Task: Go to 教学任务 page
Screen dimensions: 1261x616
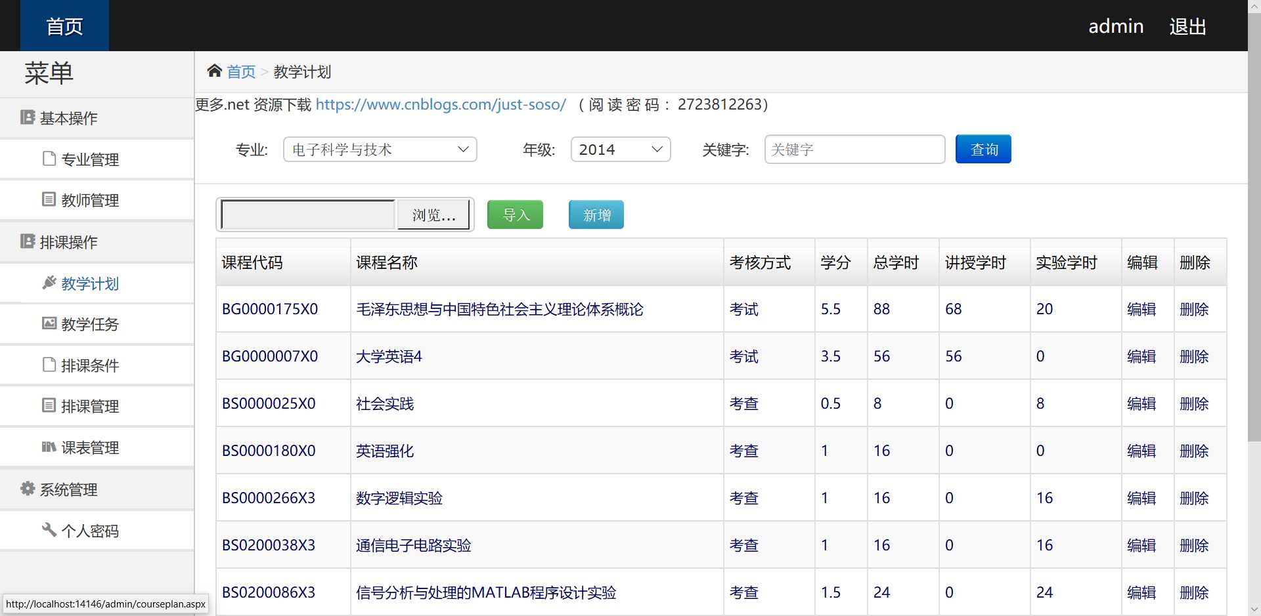Action: tap(97, 324)
